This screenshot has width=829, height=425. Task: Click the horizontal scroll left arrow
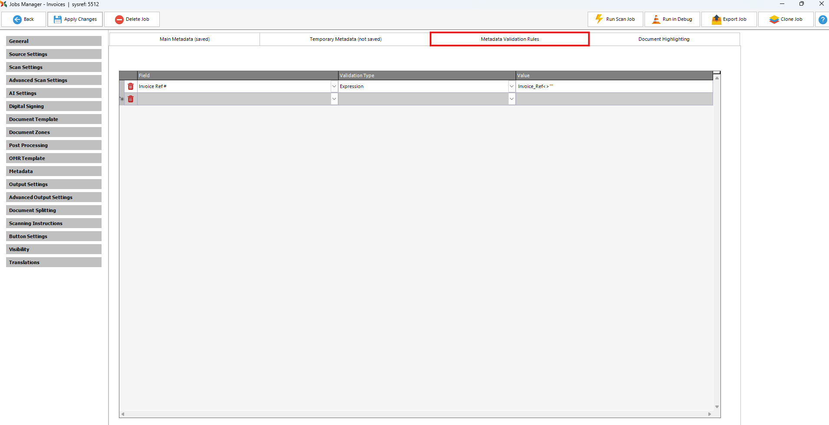tap(123, 414)
